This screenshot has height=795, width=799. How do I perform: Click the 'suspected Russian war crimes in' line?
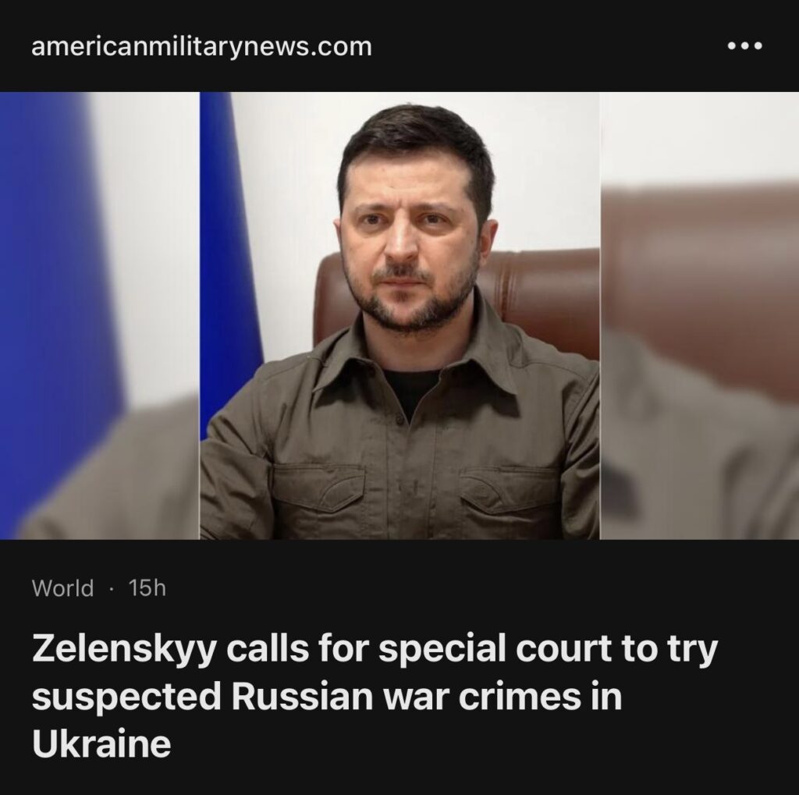pos(327,697)
